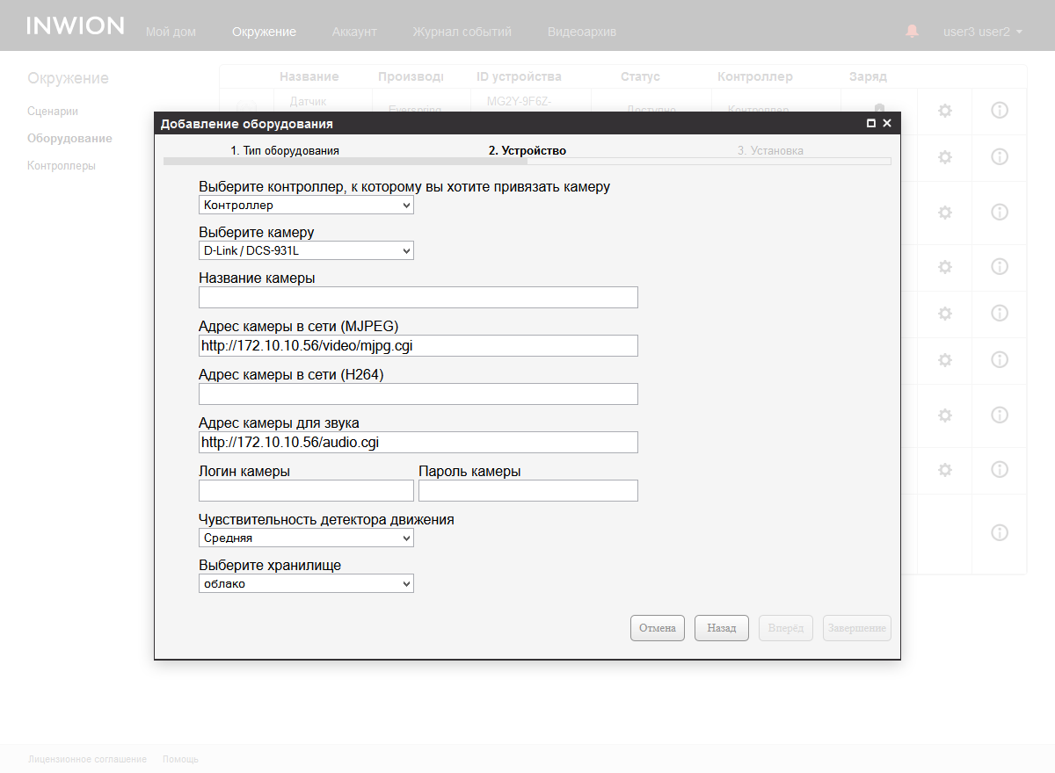Click the Отмена button

pyautogui.click(x=658, y=629)
